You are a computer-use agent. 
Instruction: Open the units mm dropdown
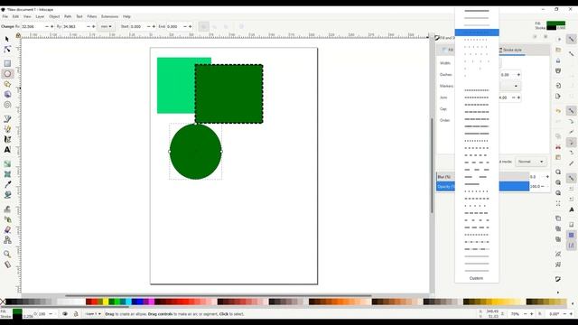click(107, 26)
